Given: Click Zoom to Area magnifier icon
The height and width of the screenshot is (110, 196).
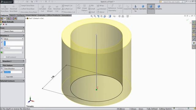Looking at the screenshot, I should [x=95, y=16].
